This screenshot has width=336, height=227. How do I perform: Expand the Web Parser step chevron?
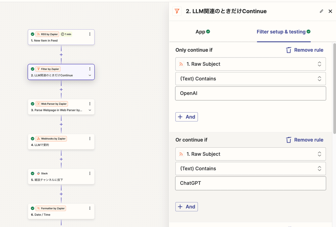point(90,110)
